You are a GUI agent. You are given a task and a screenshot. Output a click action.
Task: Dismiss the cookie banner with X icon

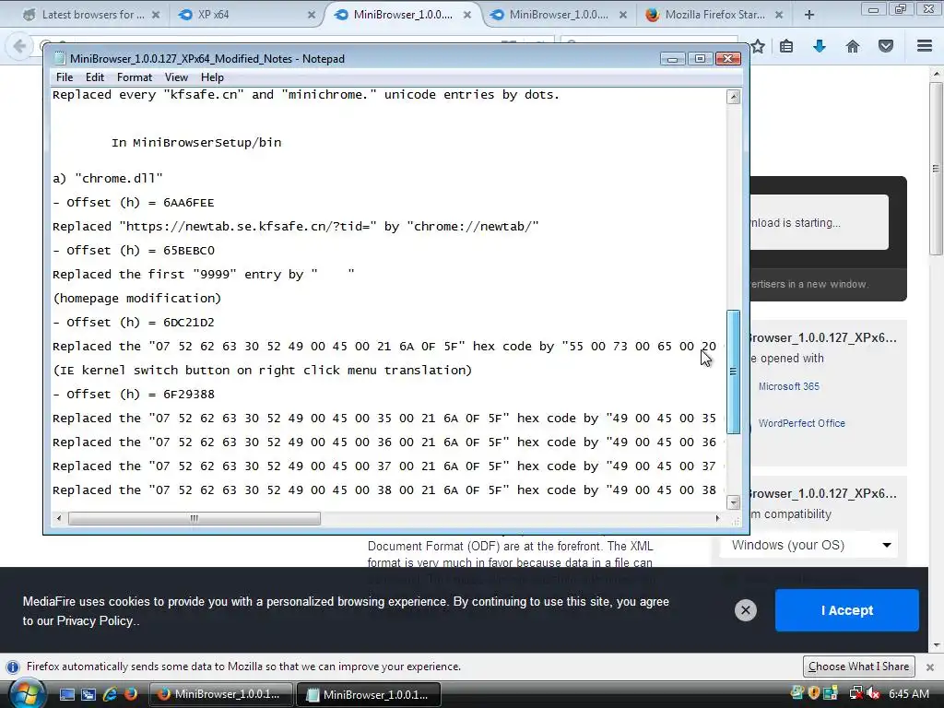[x=745, y=610]
